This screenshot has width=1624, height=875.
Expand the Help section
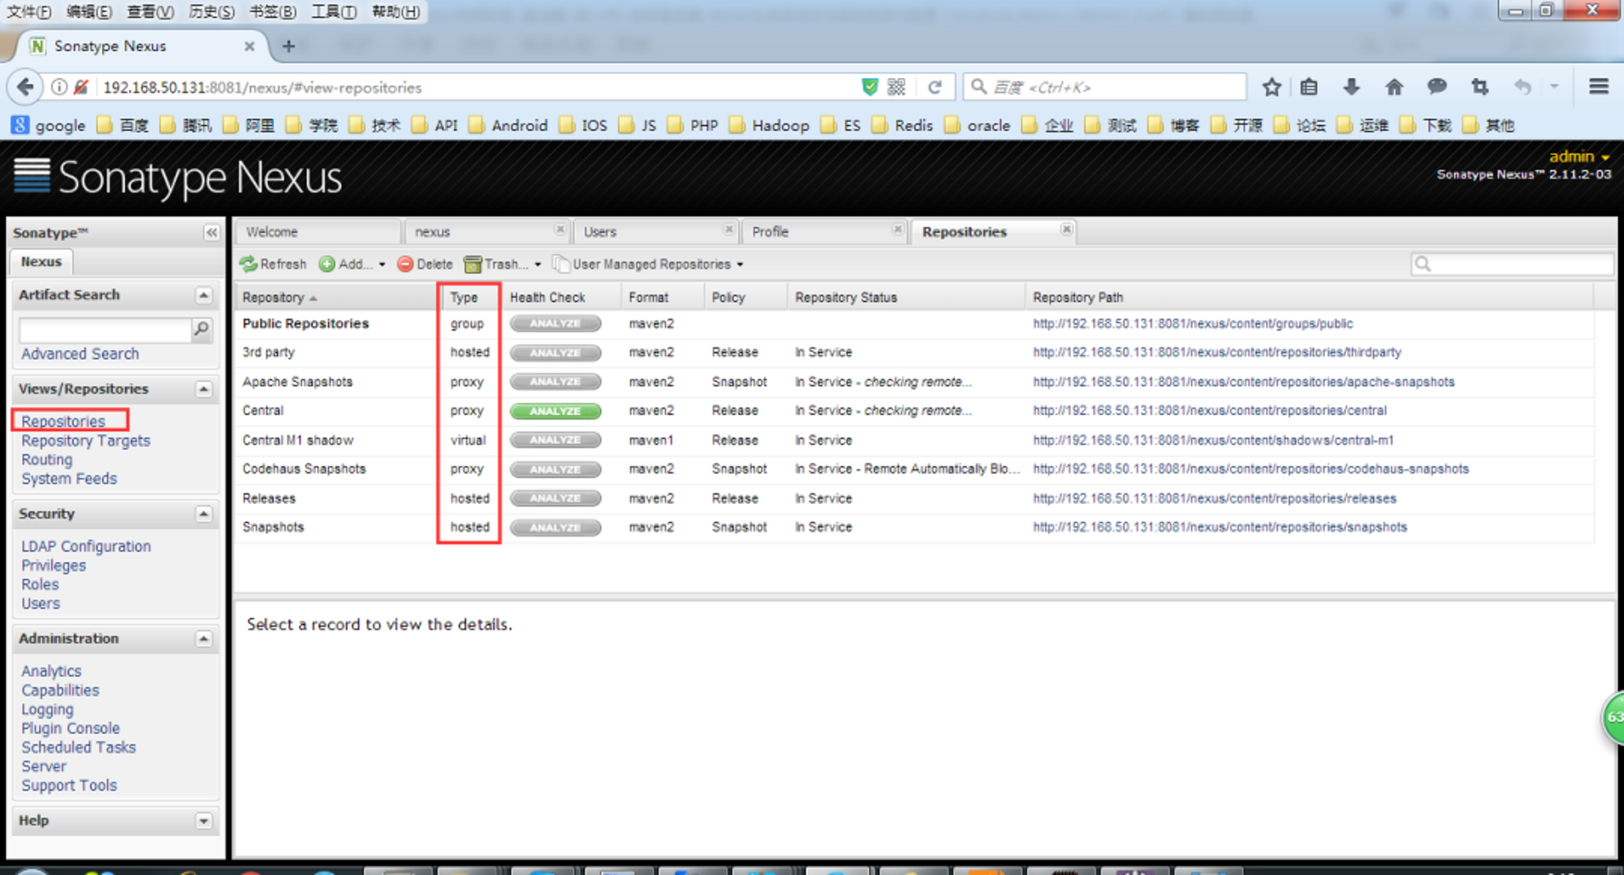click(x=204, y=821)
